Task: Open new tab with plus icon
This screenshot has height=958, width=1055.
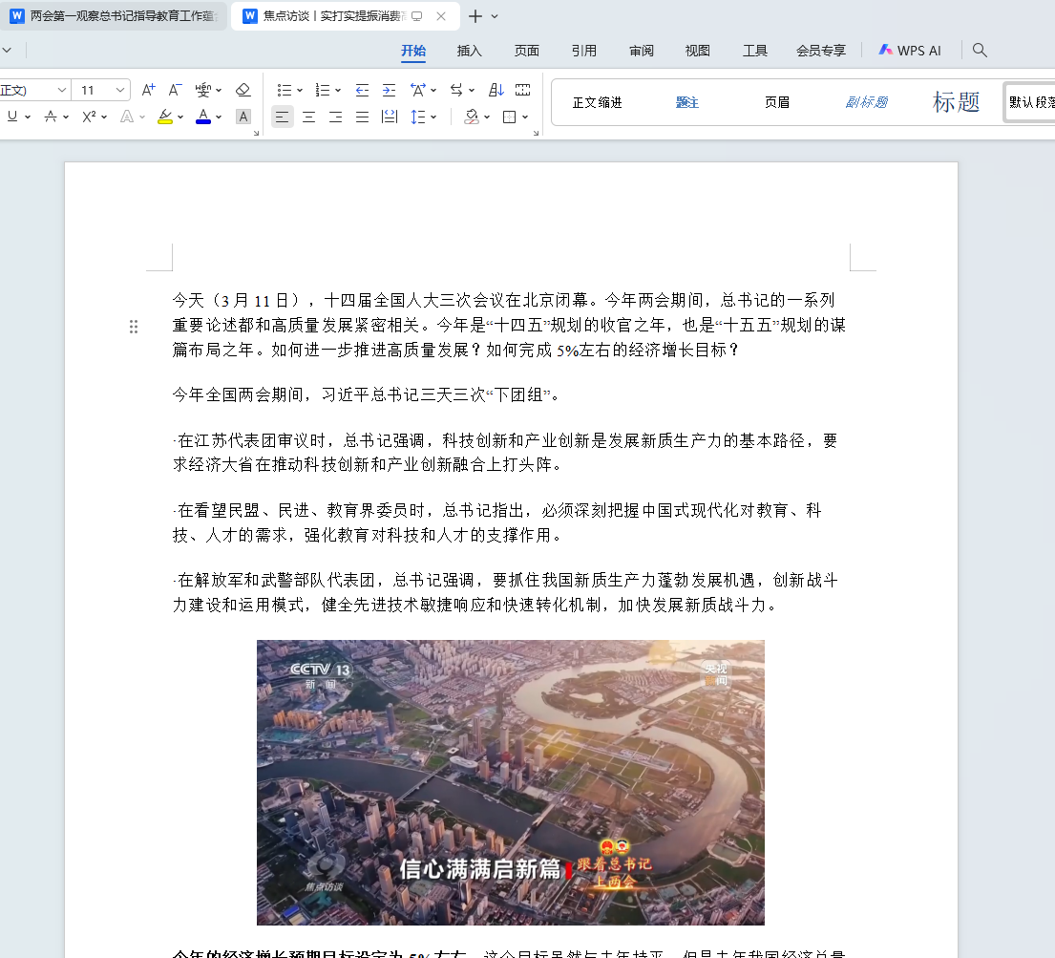Action: 475,16
